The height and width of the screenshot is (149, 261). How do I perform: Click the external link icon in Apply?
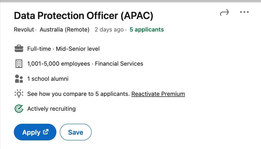(x=46, y=132)
